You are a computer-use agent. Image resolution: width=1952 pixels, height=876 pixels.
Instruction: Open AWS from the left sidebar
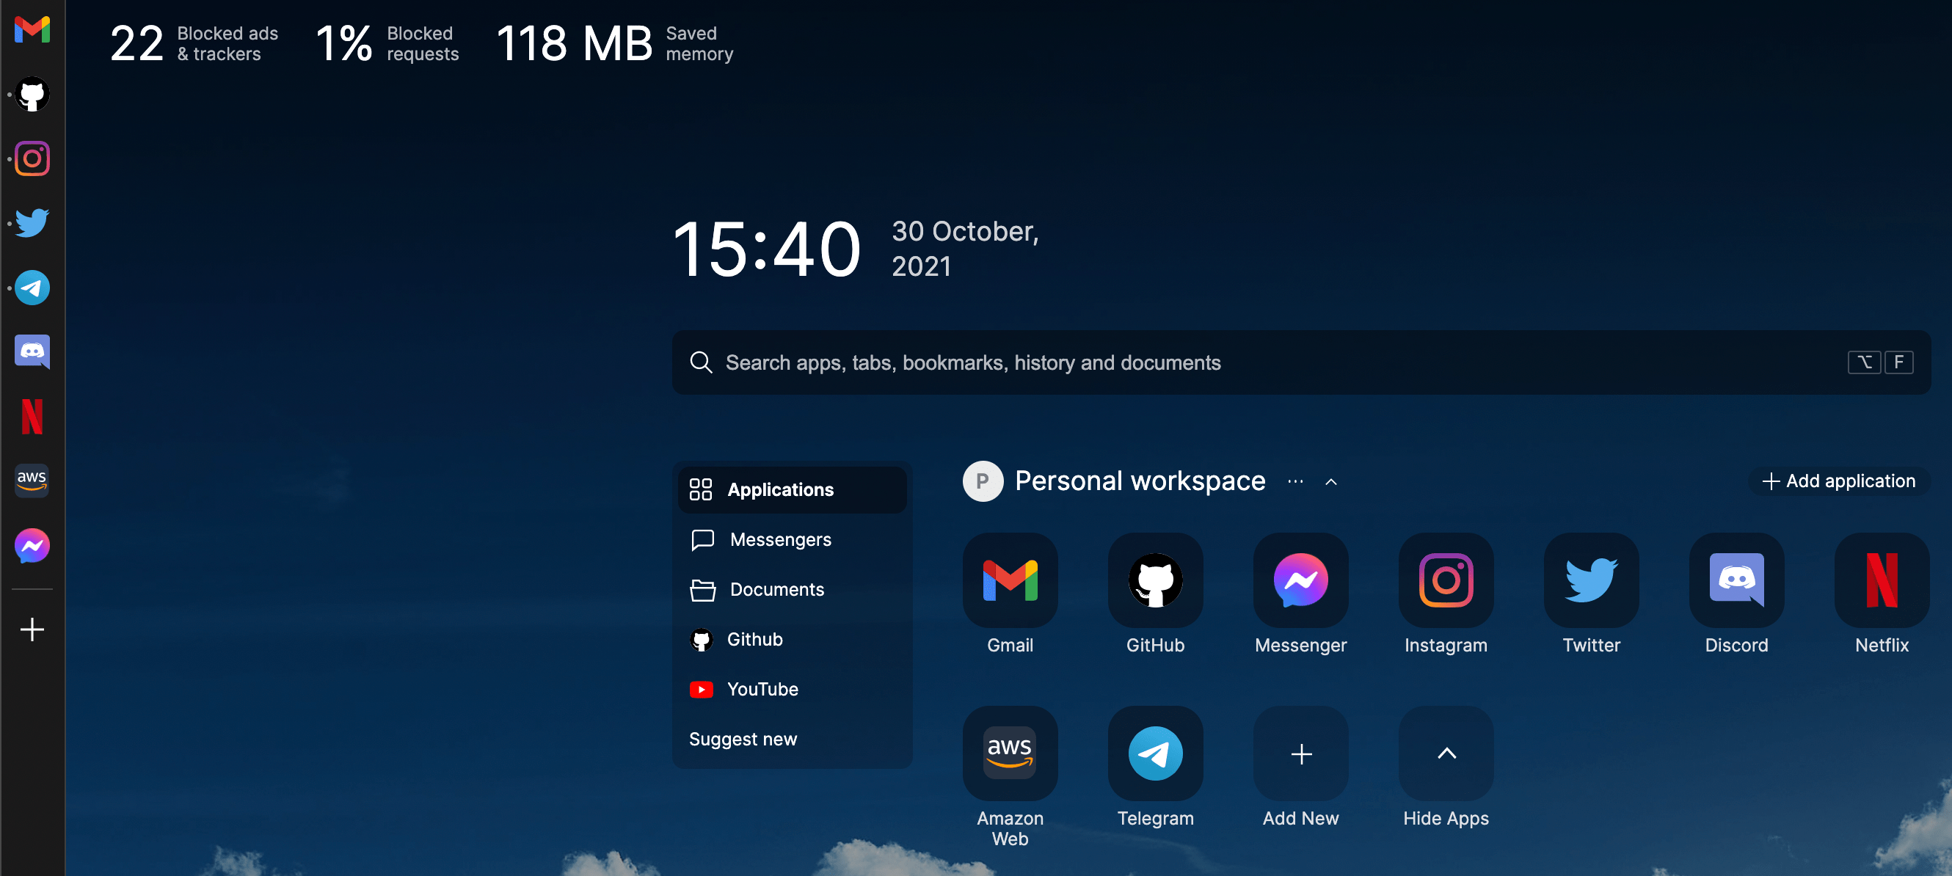click(32, 481)
